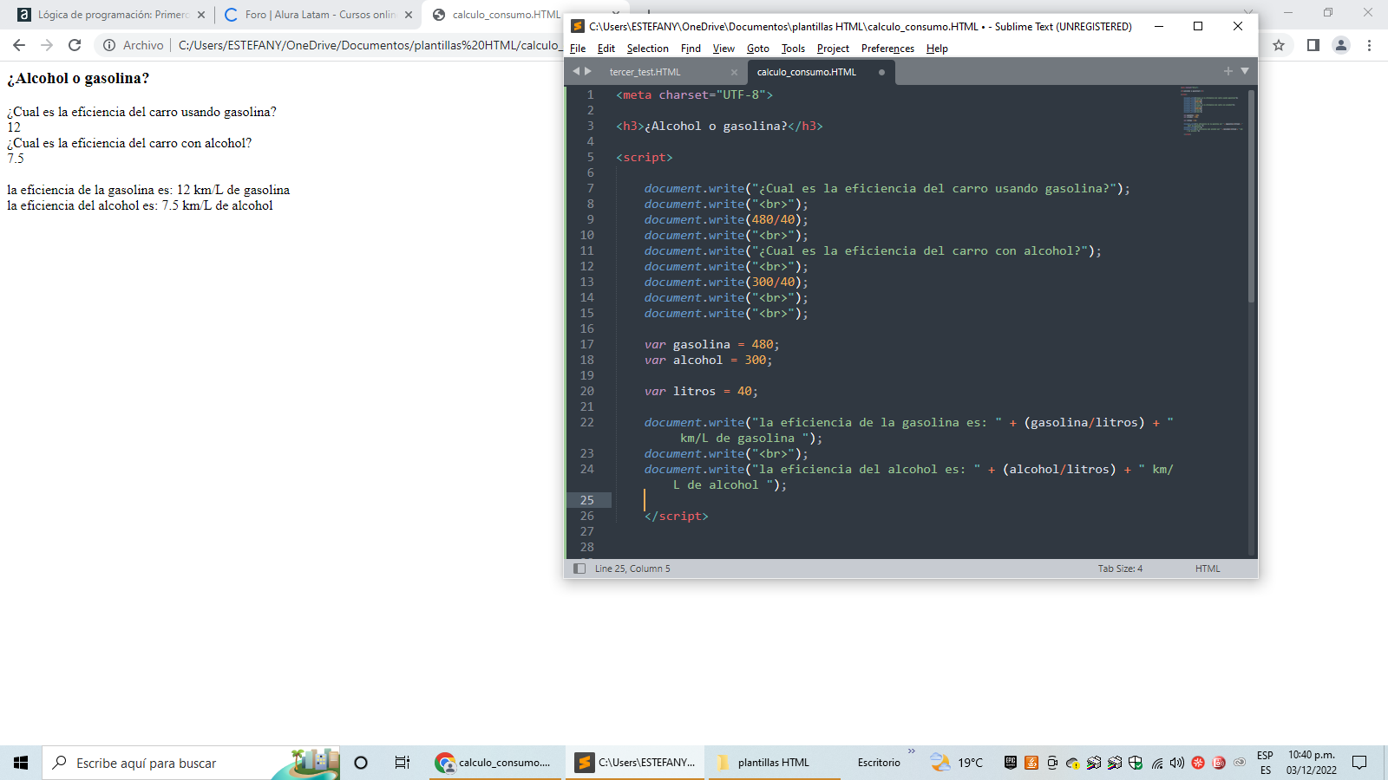Open the Chrome profile avatar
The width and height of the screenshot is (1388, 780).
(x=1341, y=45)
